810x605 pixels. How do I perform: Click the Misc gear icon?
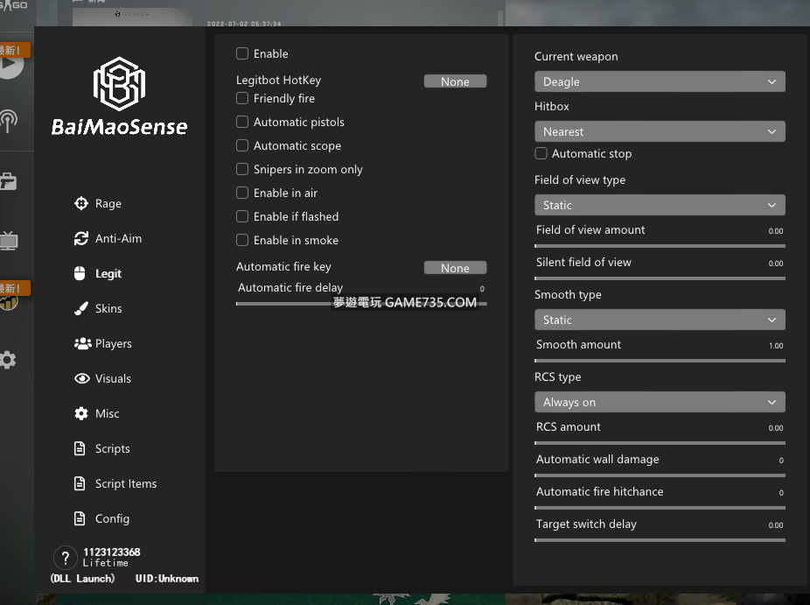[x=81, y=413]
